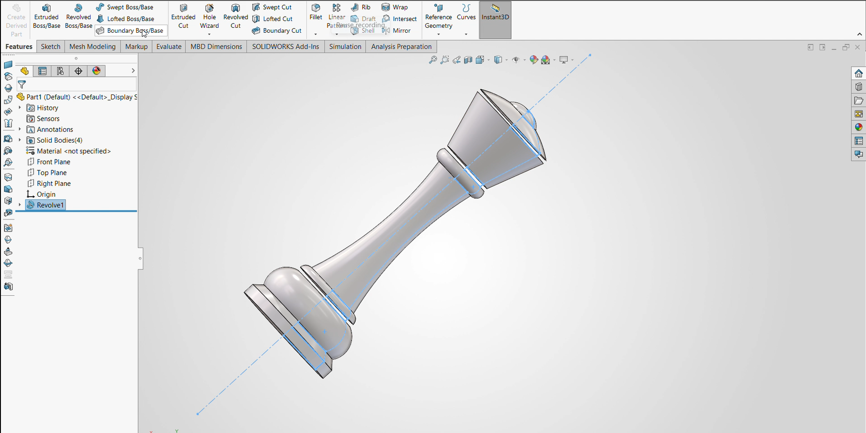The height and width of the screenshot is (433, 866).
Task: Select the Linear Pattern tool
Action: (336, 16)
